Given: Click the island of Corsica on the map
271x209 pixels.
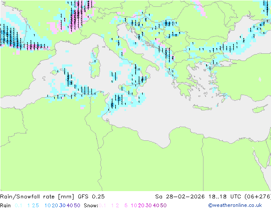Looking at the screenshot, I should [x=96, y=52].
